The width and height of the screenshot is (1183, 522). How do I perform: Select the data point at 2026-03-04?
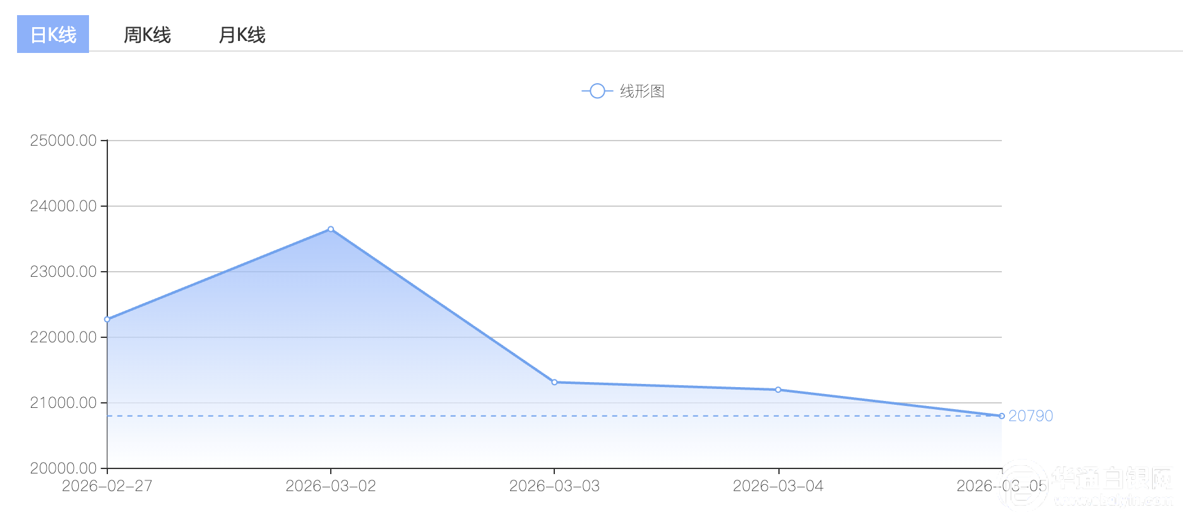coord(778,390)
